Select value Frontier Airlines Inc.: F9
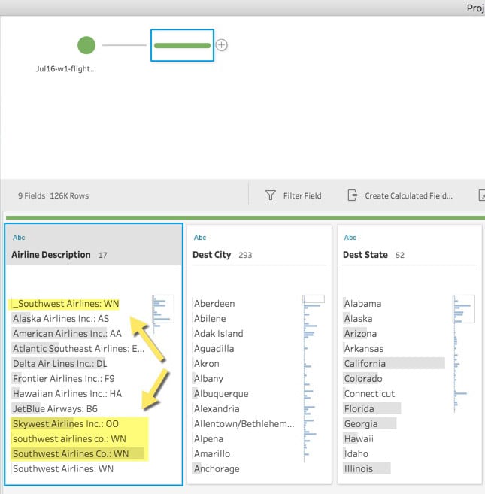 click(63, 379)
